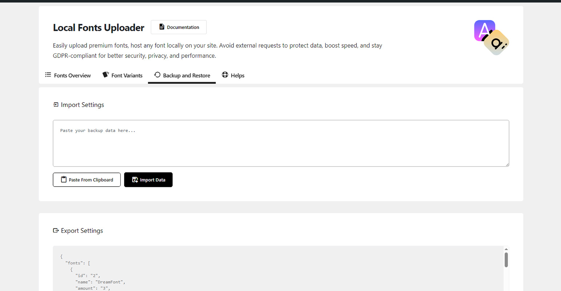Select the Backup and Restore tab
Screen dimensions: 561x291
point(182,75)
